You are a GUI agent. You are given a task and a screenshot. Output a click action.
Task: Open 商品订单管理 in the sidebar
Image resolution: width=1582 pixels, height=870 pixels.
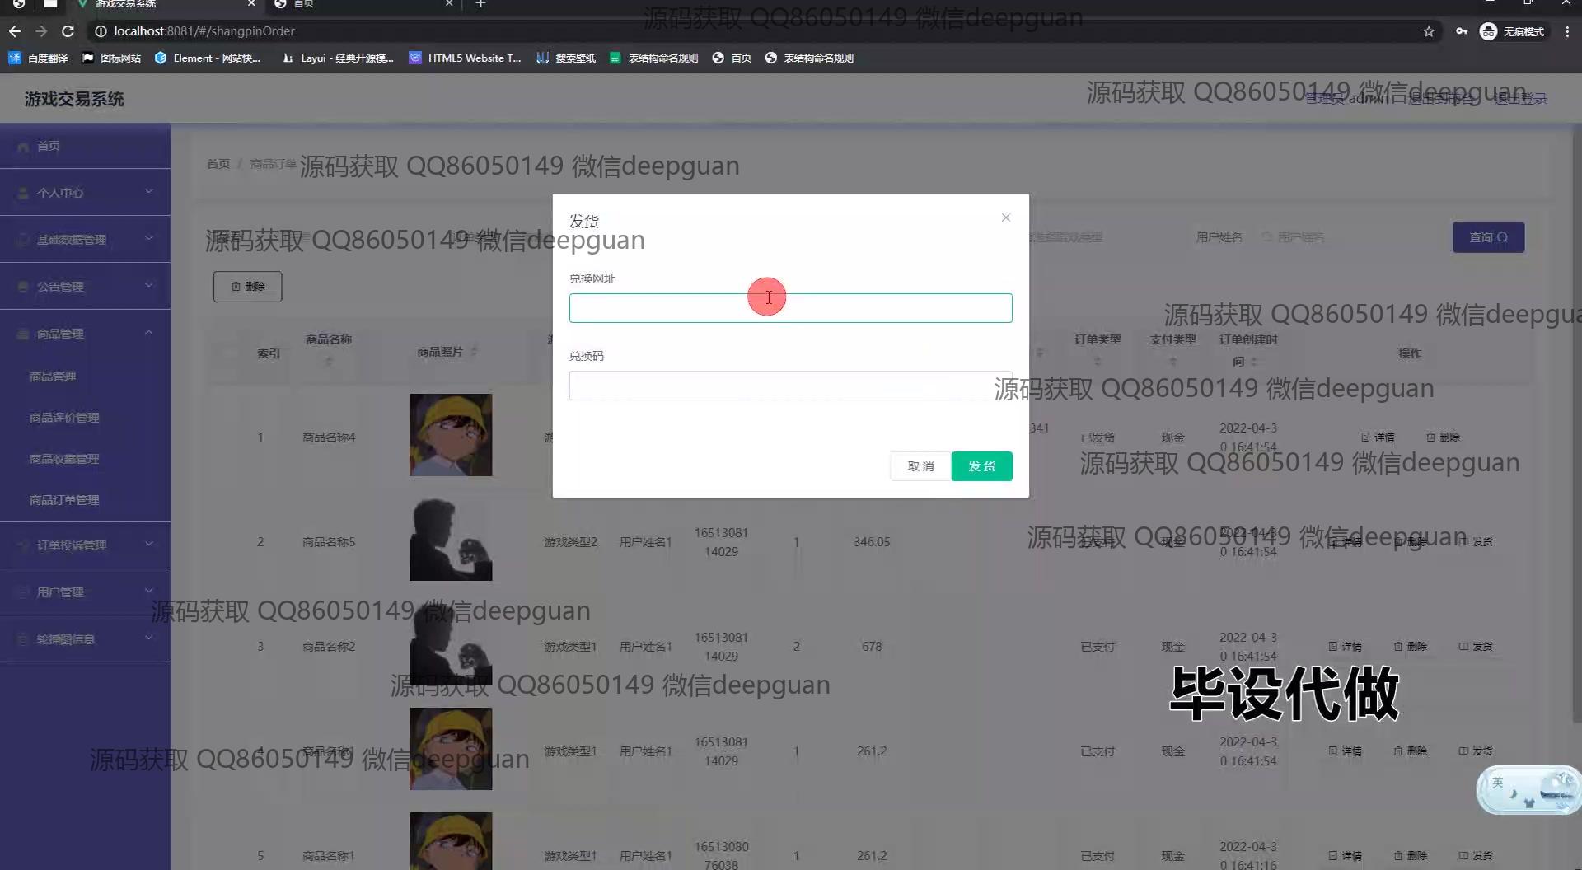tap(85, 500)
